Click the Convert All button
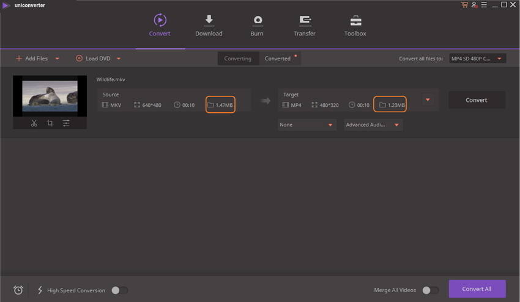The width and height of the screenshot is (520, 302). 477,289
